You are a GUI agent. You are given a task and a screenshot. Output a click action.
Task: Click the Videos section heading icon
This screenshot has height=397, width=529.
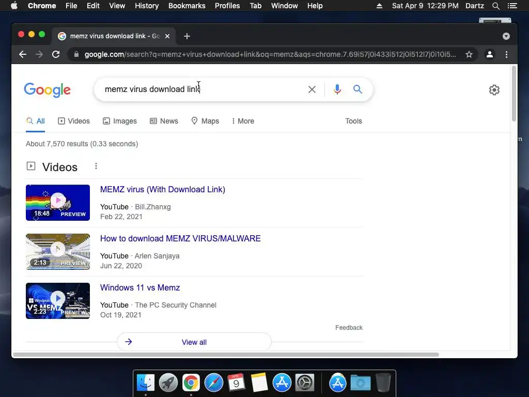click(x=30, y=166)
